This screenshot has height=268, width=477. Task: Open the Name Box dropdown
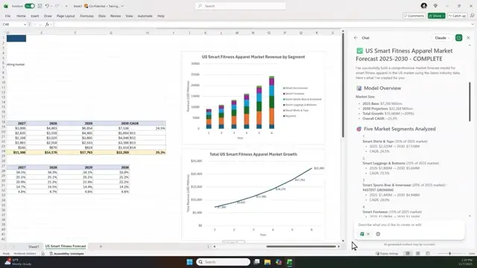tap(25, 25)
